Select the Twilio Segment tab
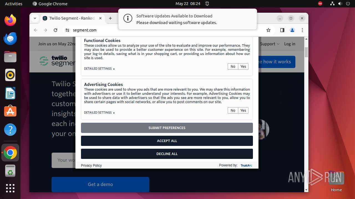The height and width of the screenshot is (199, 355). point(73,18)
